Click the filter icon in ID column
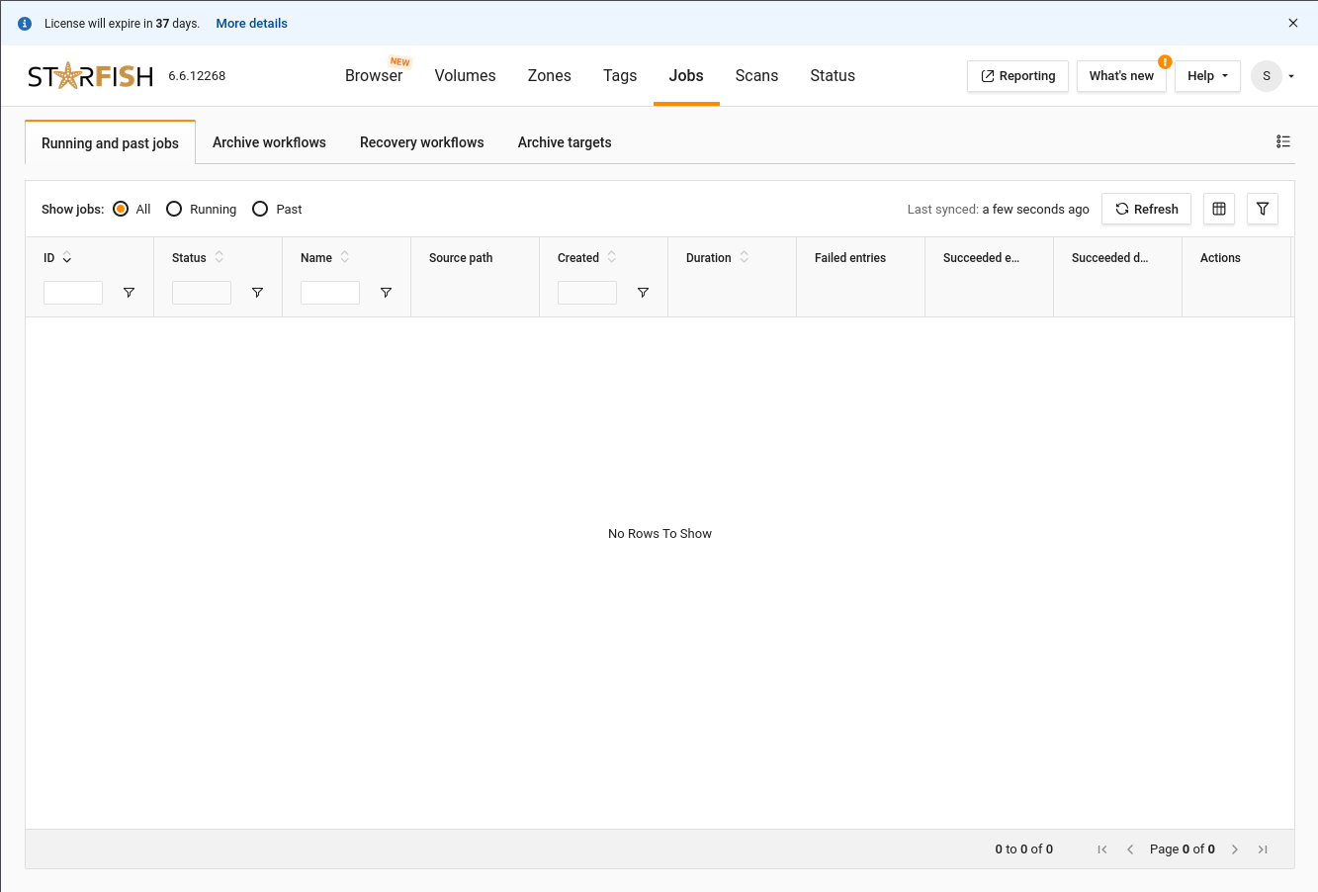This screenshot has width=1318, height=892. coord(129,293)
